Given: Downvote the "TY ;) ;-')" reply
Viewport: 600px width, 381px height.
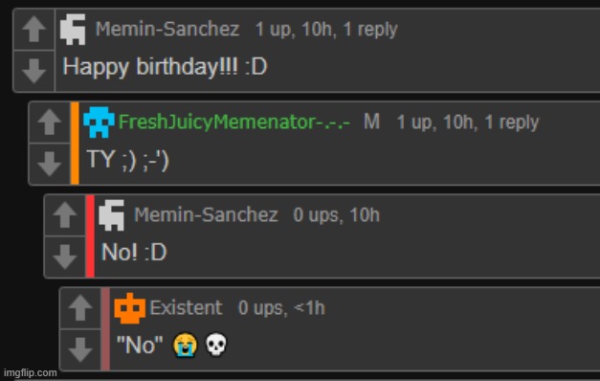Looking at the screenshot, I should [50, 164].
